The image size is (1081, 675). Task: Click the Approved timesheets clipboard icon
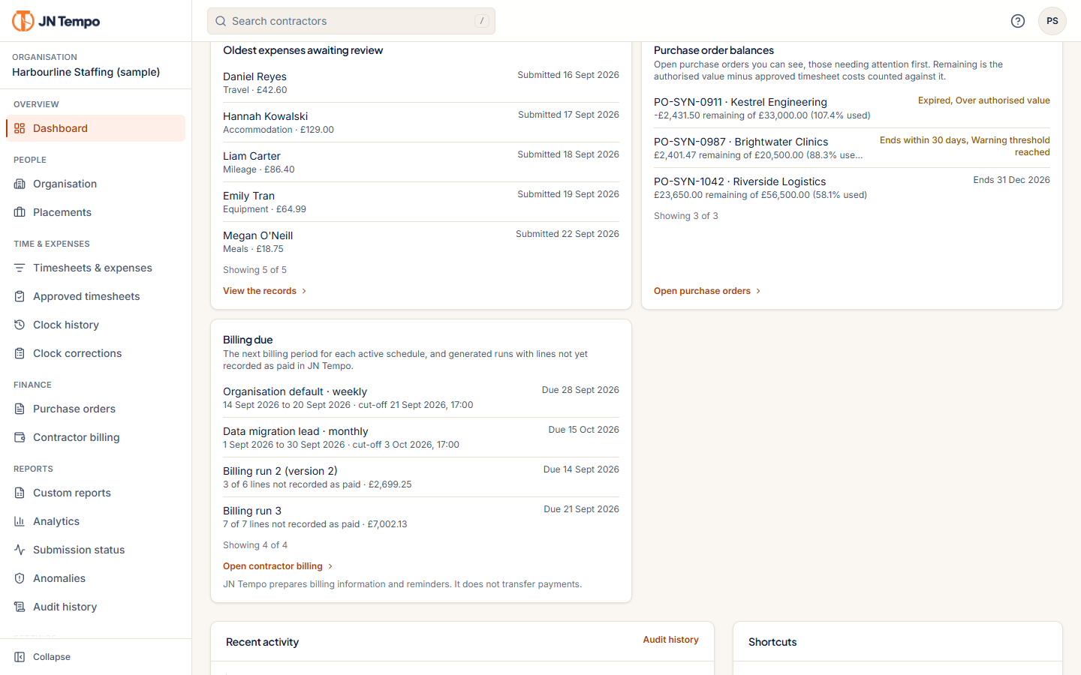click(20, 296)
